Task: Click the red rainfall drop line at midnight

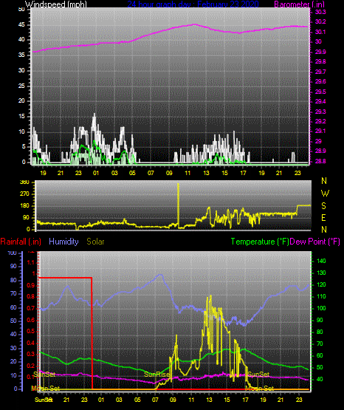Action: pyautogui.click(x=92, y=333)
